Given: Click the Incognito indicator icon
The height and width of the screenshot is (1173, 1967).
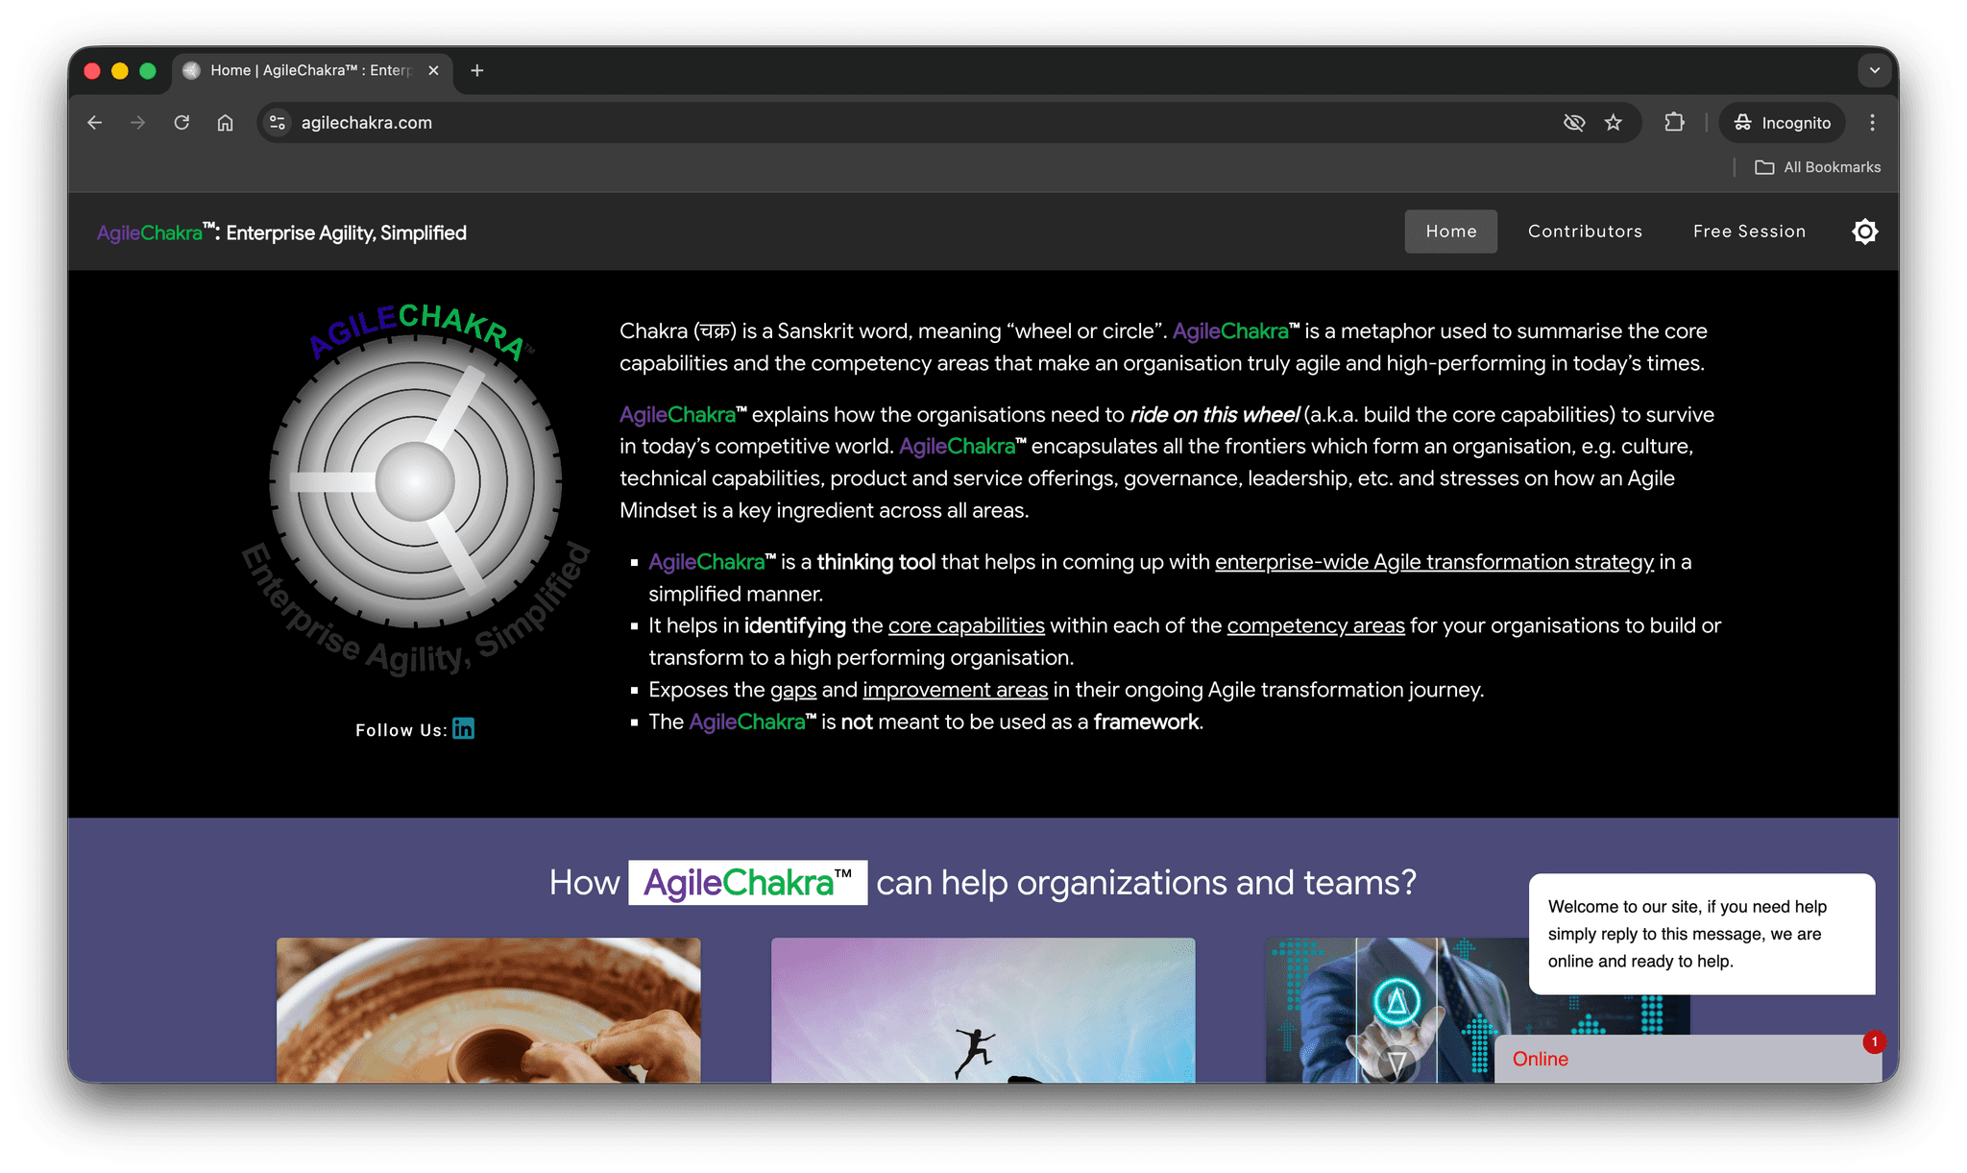Looking at the screenshot, I should tap(1743, 122).
